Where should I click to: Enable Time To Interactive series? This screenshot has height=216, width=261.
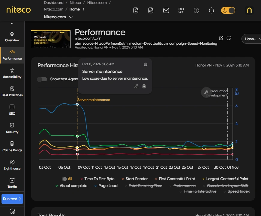[198, 191]
